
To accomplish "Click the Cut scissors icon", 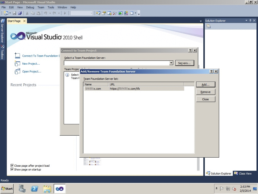I will (x=27, y=13).
